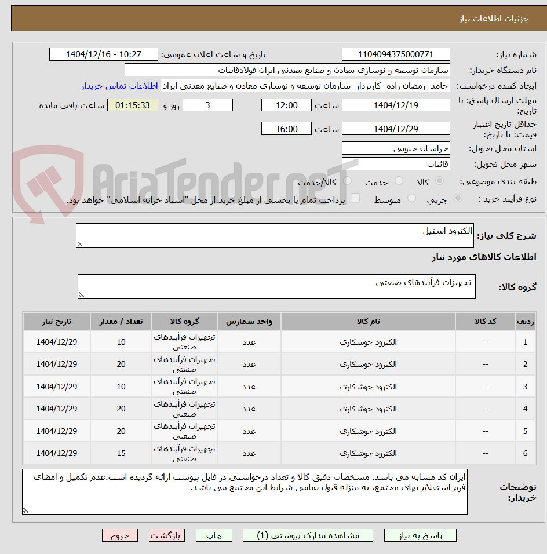Click the اطلاعات کالاهای مورد نیاز heading
This screenshot has width=547, height=554.
coord(484,257)
